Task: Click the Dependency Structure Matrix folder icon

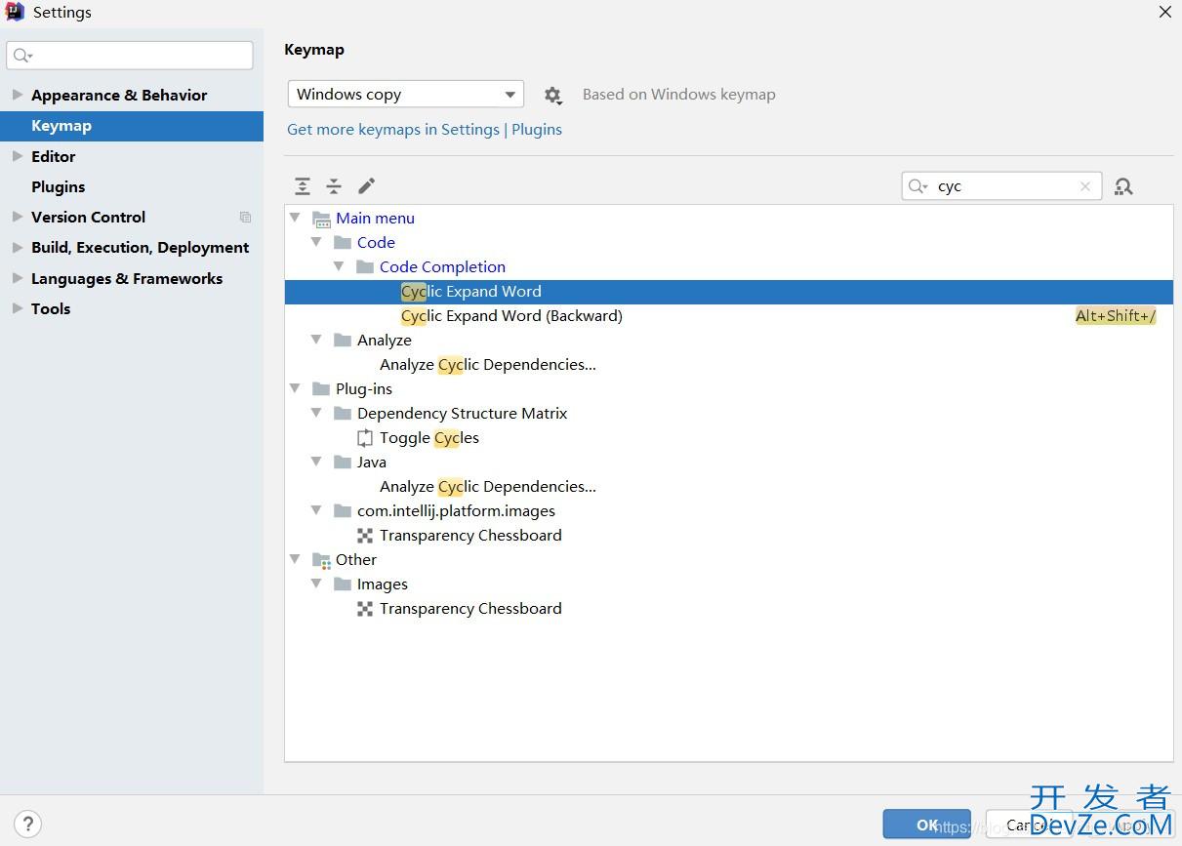Action: pyautogui.click(x=343, y=413)
